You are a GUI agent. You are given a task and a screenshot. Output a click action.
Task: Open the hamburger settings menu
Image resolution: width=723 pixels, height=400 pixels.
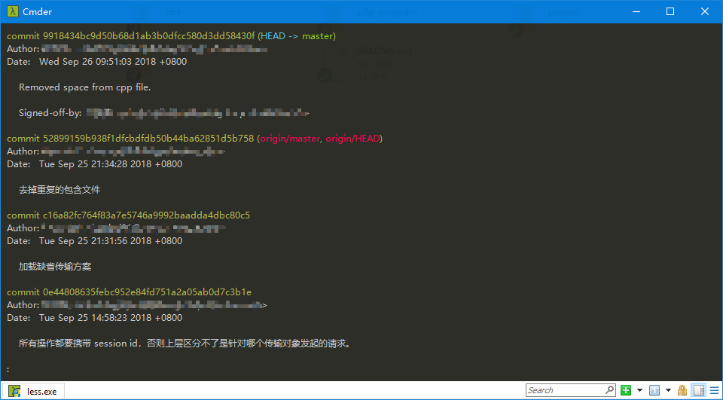point(714,390)
